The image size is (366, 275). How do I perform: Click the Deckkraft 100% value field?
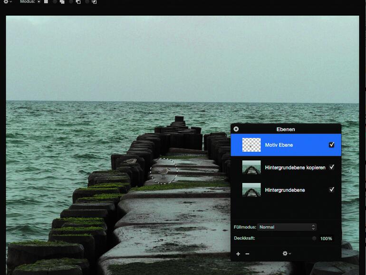click(x=326, y=238)
